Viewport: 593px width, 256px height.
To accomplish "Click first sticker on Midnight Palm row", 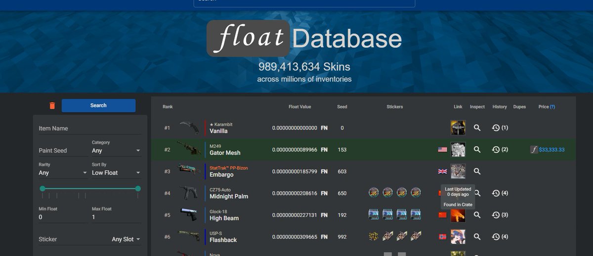I will click(x=374, y=193).
